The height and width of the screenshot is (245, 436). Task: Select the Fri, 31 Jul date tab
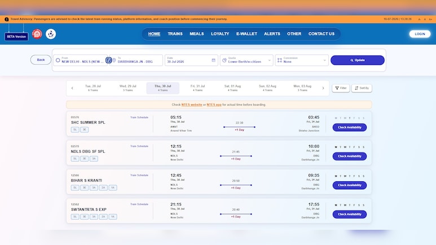[198, 88]
